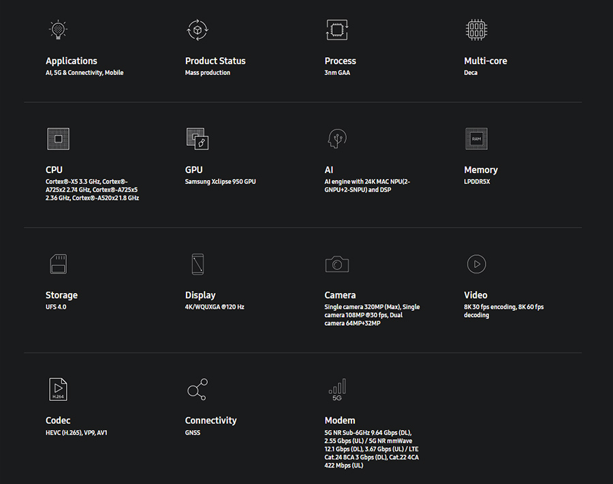Click the Display phone icon

click(198, 264)
